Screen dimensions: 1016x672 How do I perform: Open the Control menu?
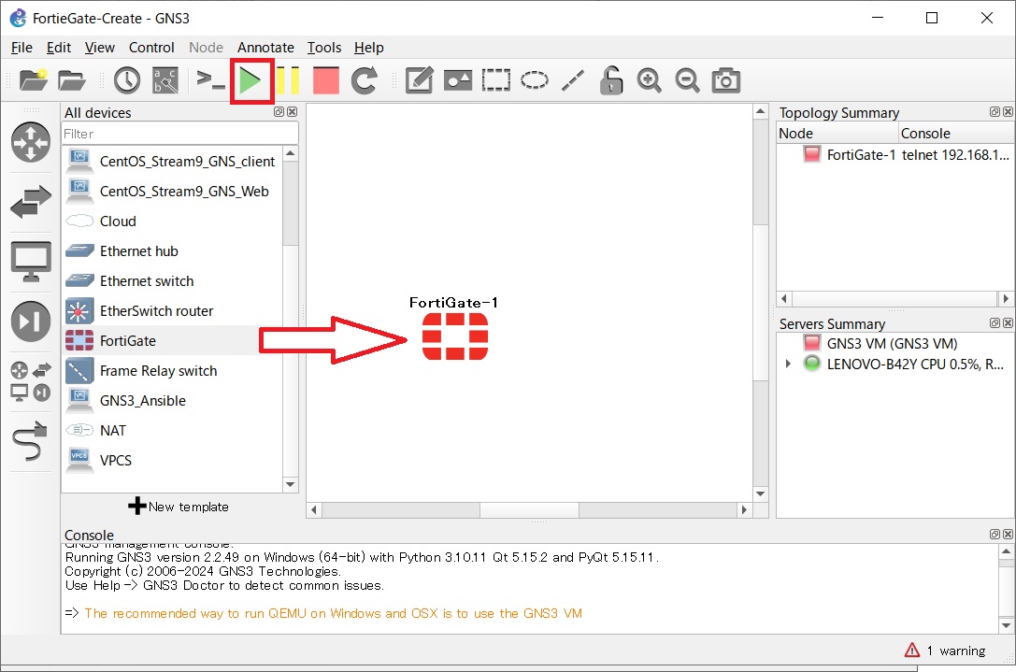(x=151, y=48)
